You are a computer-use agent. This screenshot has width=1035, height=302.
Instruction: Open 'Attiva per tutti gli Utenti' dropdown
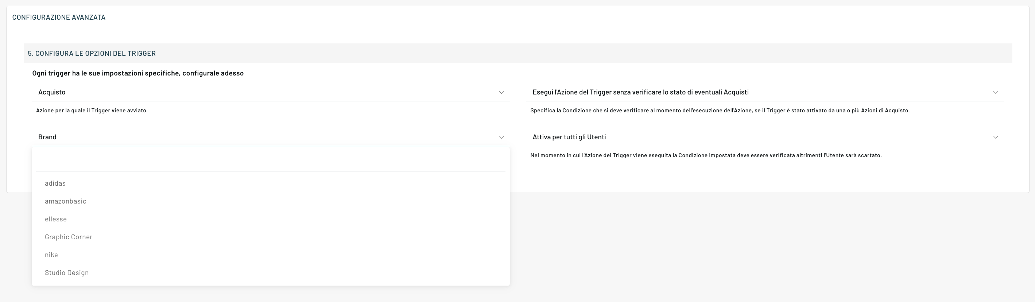coord(765,137)
